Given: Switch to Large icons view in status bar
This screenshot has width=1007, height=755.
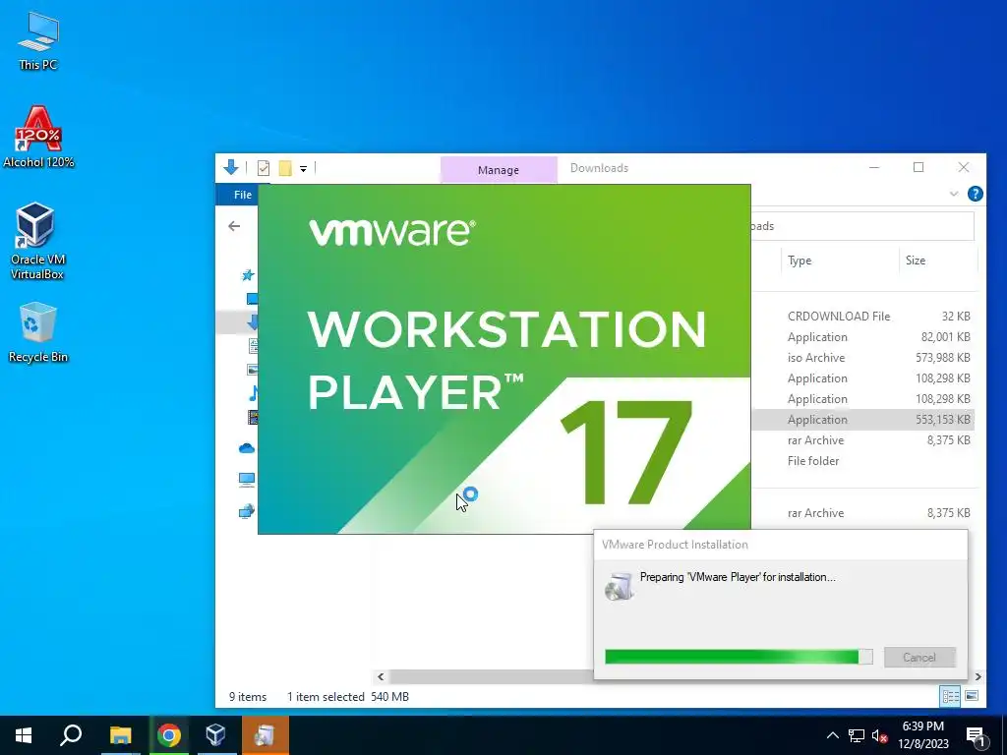Looking at the screenshot, I should [972, 696].
